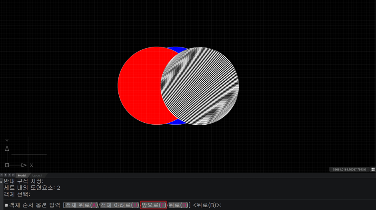
Task: Choose the 앞으로(F) draw order option
Action: 154,205
